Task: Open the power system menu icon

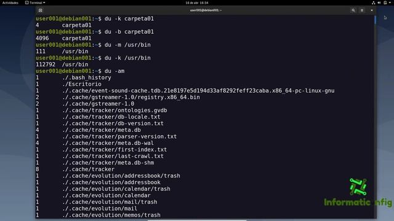Action: click(385, 2)
